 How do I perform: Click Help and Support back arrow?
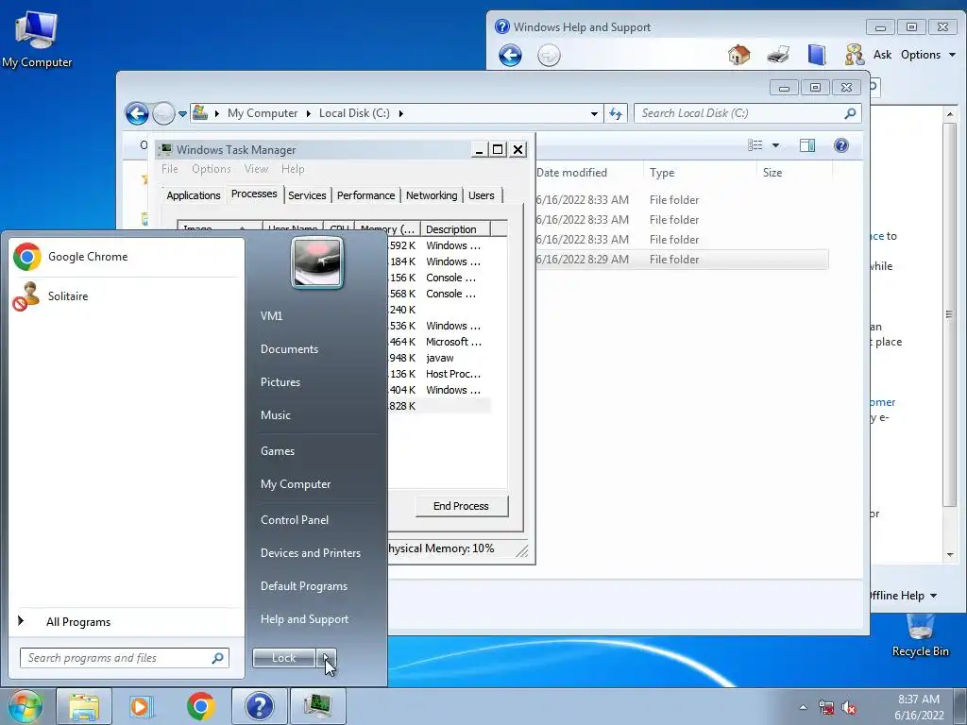coord(510,56)
